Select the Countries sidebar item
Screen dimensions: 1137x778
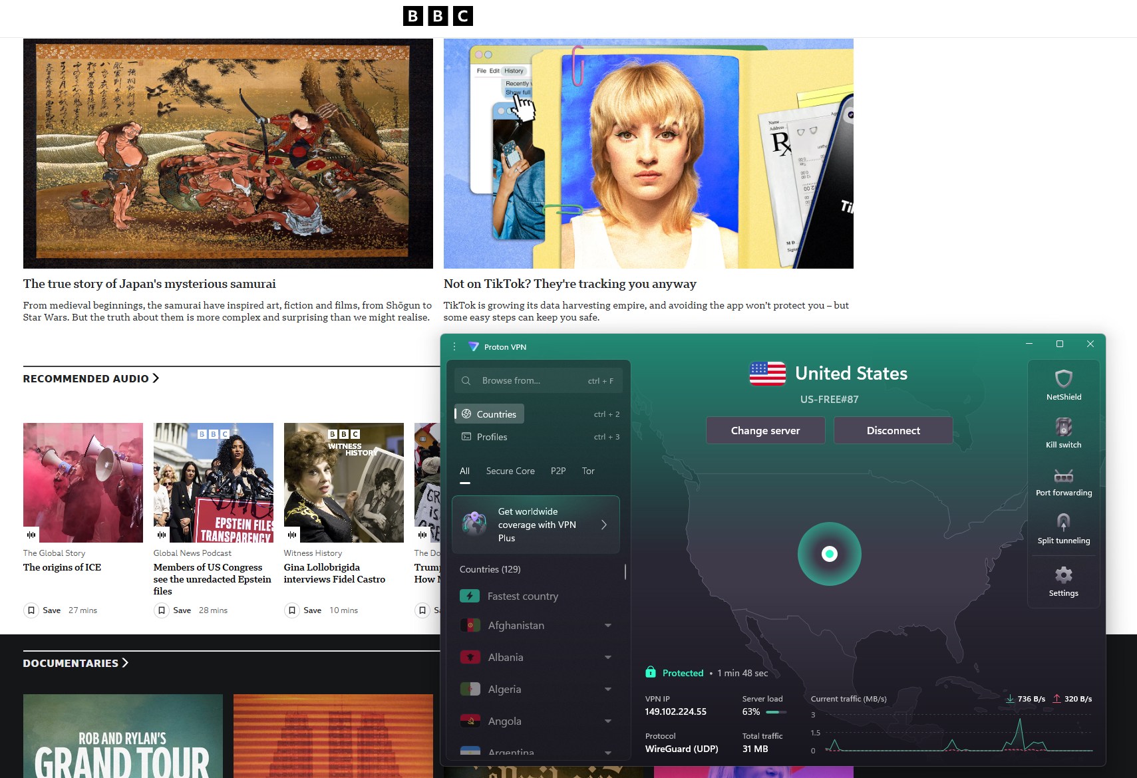pyautogui.click(x=490, y=414)
